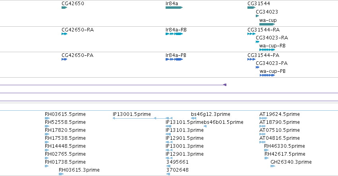Select the CG42650 gene glyph

click(x=64, y=8)
